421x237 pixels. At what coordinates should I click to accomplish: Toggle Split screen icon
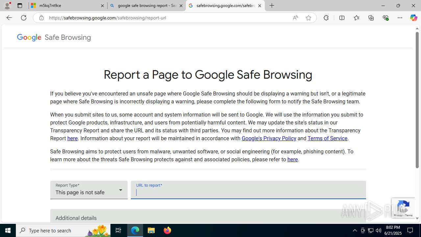[342, 18]
